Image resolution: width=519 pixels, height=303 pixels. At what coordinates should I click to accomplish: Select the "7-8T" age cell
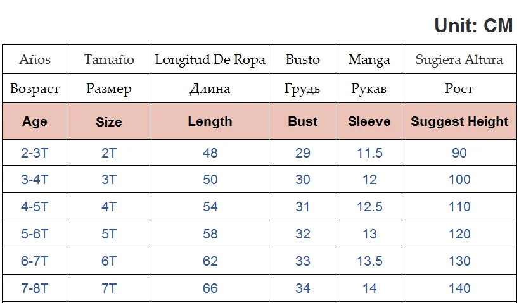(35, 288)
